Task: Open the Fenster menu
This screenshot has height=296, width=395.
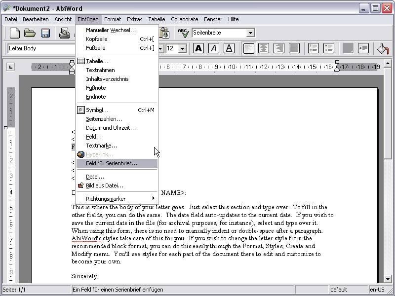Action: pos(213,19)
